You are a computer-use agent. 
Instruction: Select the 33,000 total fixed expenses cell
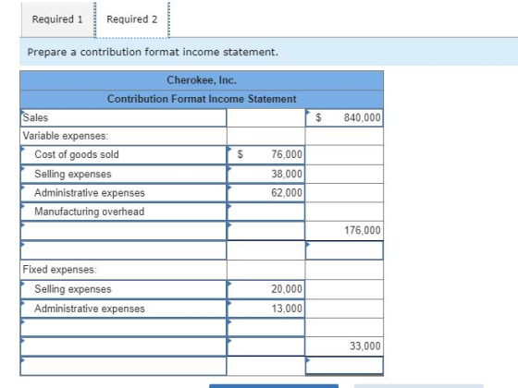coord(344,346)
